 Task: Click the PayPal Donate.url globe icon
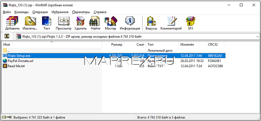point(5,61)
